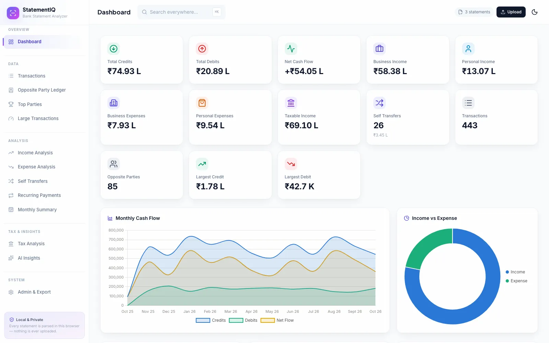Click the Monthly Summary calendar icon

[11, 210]
